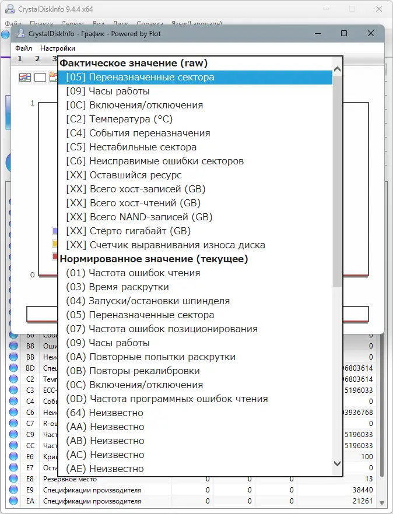Image resolution: width=393 pixels, height=514 pixels.
Task: Choose [0C] Включения/отключения raw option
Action: [195, 105]
